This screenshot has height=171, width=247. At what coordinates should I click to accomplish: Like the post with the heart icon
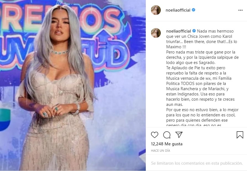(155, 135)
